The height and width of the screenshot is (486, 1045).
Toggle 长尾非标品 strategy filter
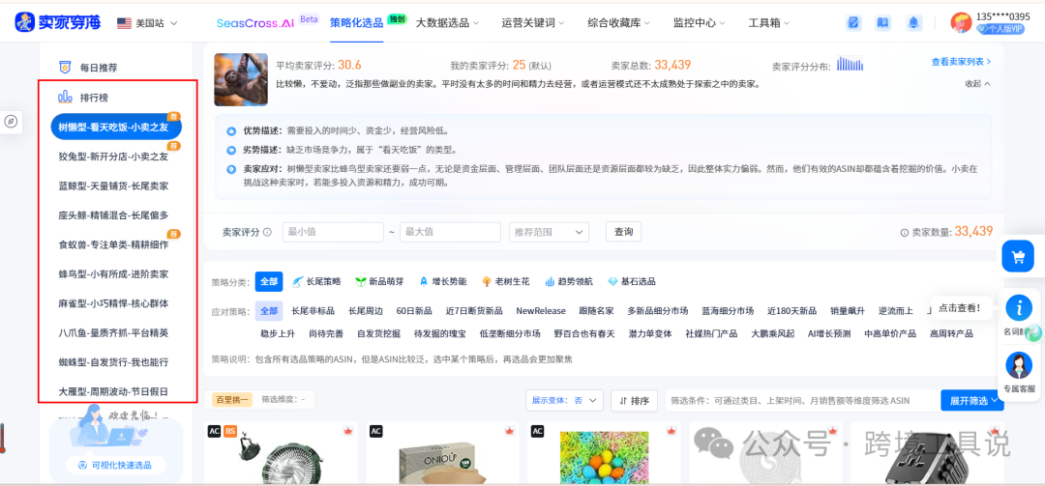point(312,311)
